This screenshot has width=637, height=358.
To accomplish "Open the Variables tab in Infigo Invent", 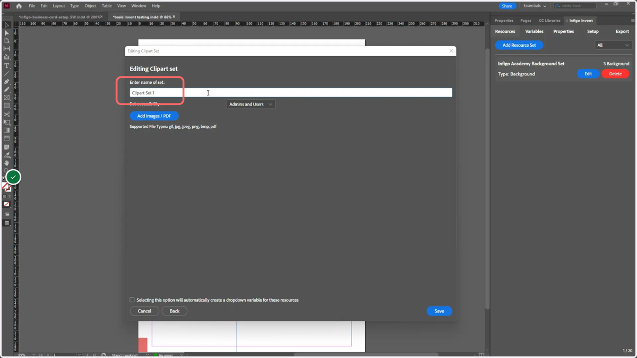I will point(534,31).
